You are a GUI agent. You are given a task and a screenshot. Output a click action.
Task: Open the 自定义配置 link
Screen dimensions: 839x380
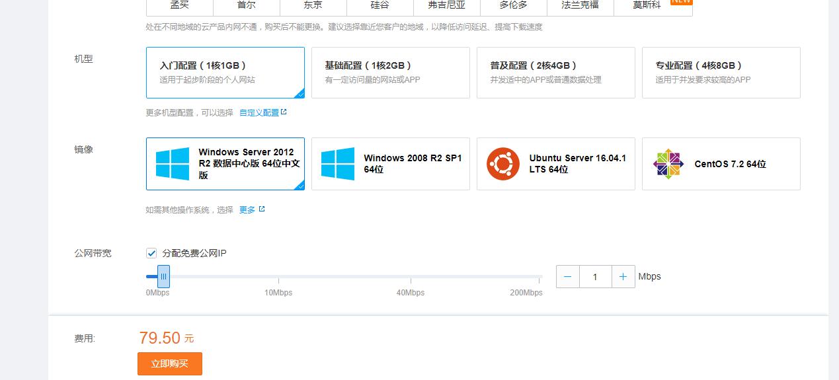click(x=259, y=113)
